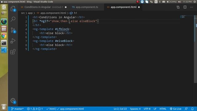Open battery indicator showing 34%
This screenshot has width=197, height=111.
[x=172, y=2]
